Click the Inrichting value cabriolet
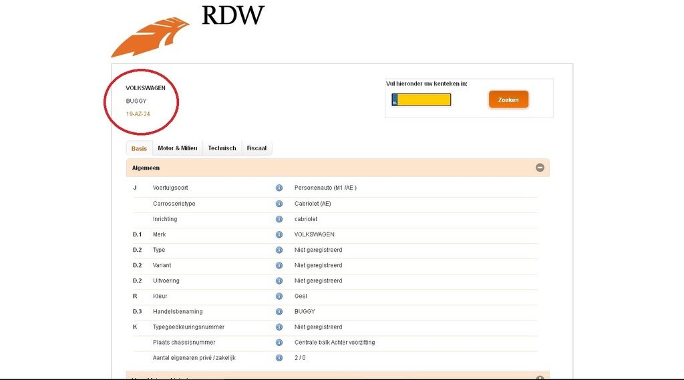The image size is (684, 380). [306, 219]
